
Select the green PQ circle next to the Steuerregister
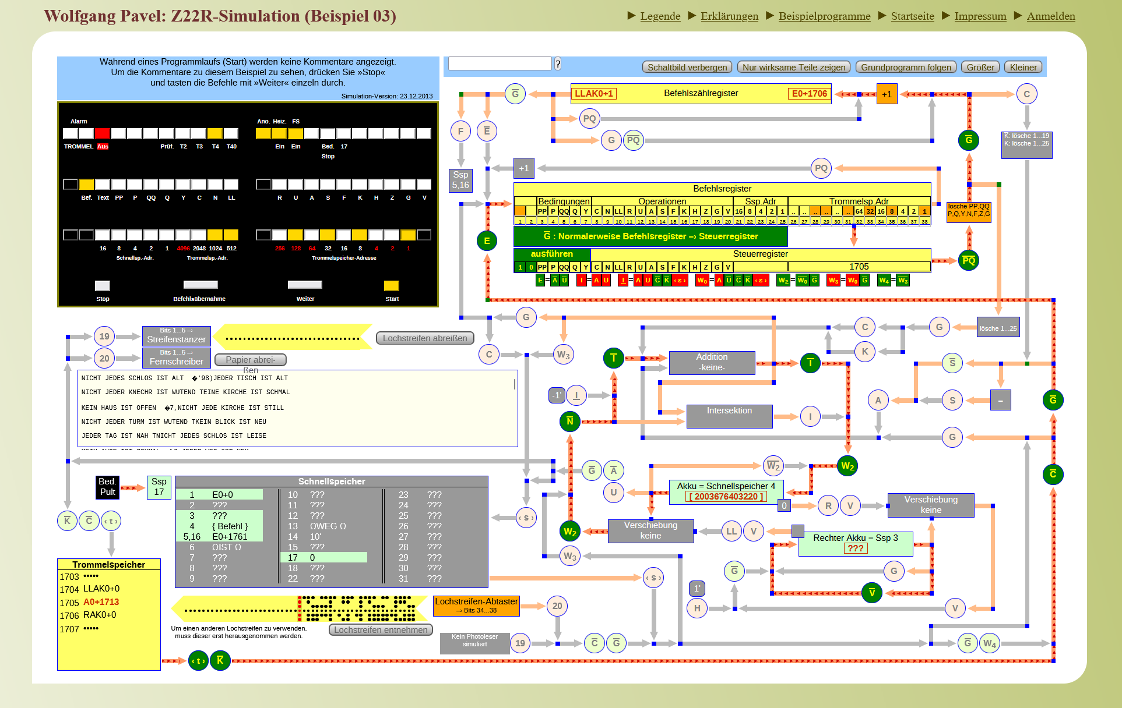[968, 260]
